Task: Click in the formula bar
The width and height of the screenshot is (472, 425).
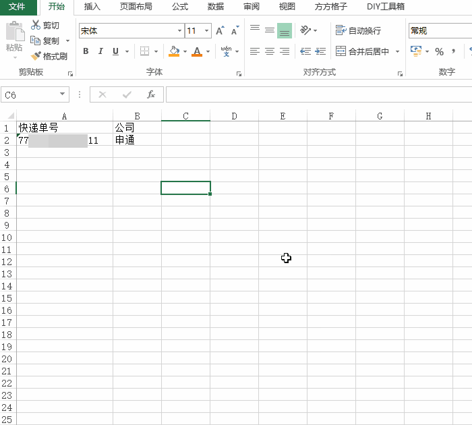Action: (318, 94)
